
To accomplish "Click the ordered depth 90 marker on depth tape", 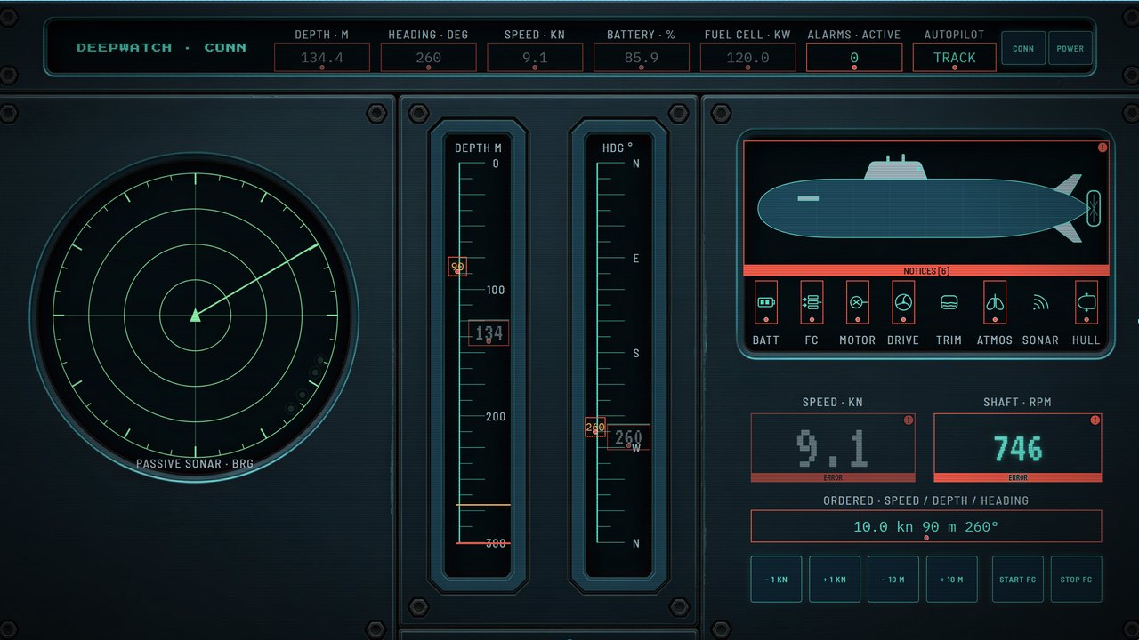I will pyautogui.click(x=457, y=267).
